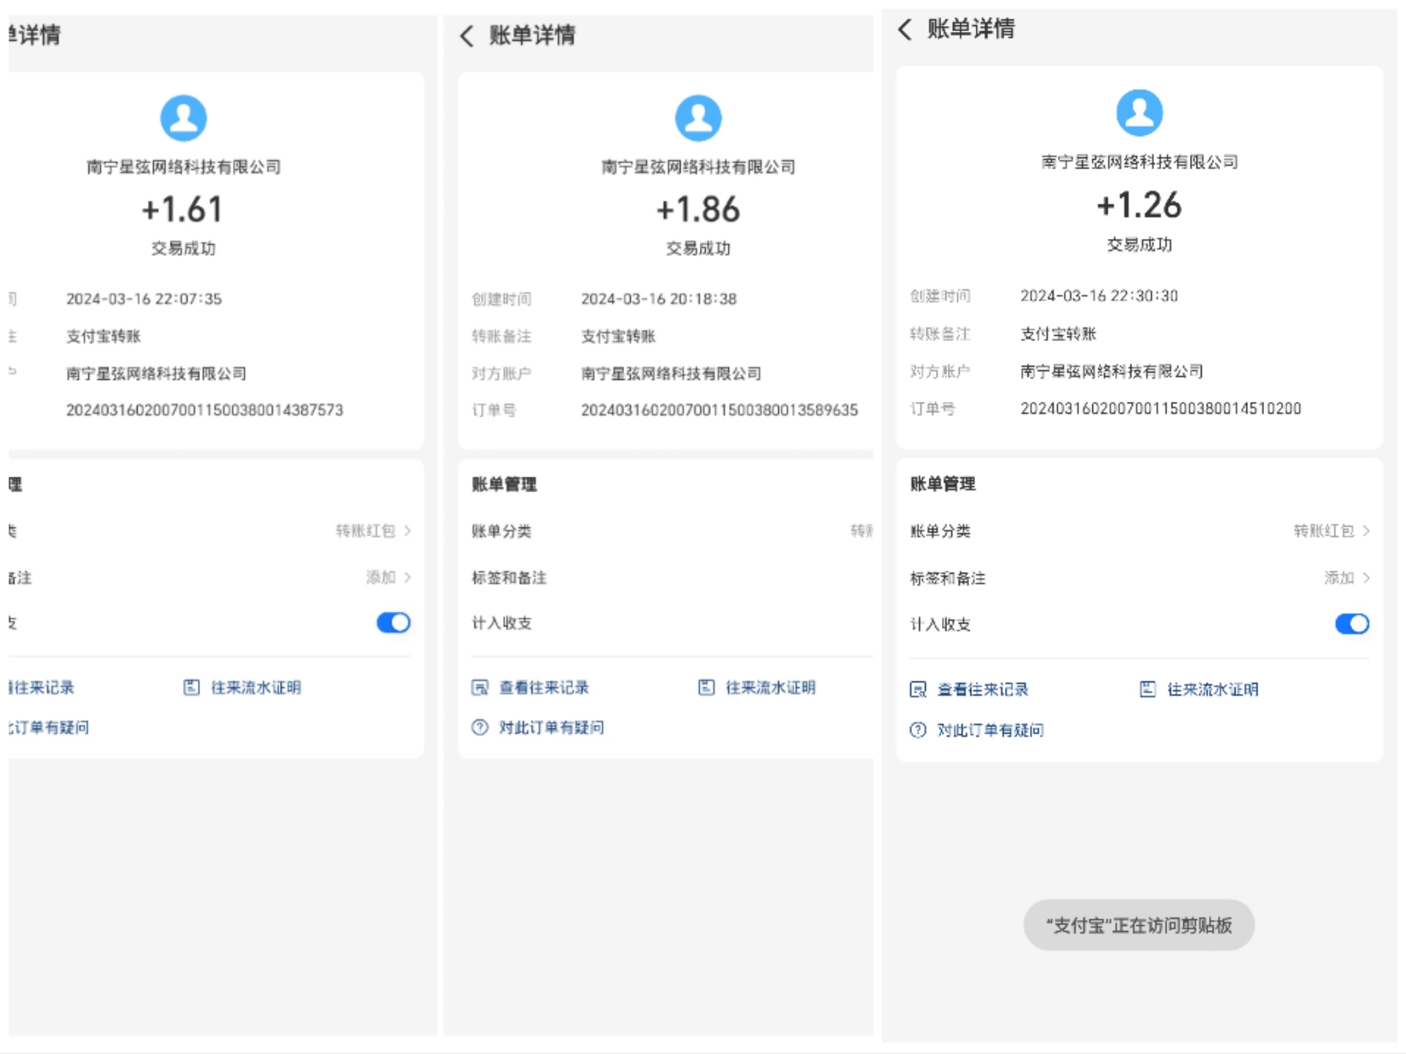
Task: Tap 支付宝转账 remark in the +1.26 bill
Action: pyautogui.click(x=1058, y=334)
